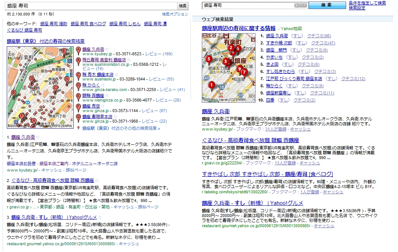The width and height of the screenshot is (398, 252).
Task: Open 銀座新富寿し in Yahoo's numbered list
Action: click(x=278, y=93)
